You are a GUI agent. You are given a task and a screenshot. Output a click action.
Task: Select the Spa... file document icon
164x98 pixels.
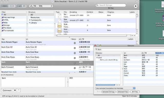click(x=60, y=20)
